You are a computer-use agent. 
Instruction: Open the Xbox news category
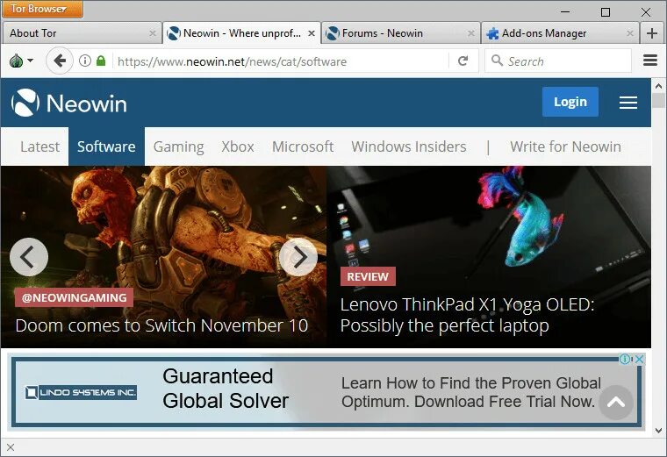click(237, 146)
